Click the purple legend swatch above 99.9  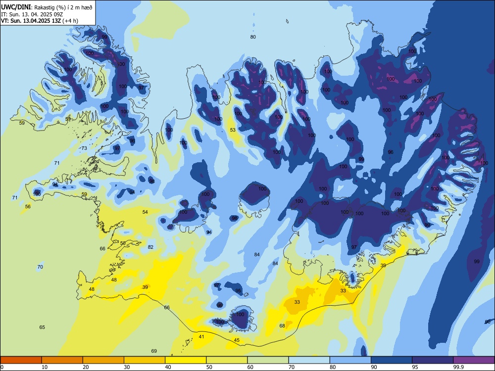coord(474,360)
